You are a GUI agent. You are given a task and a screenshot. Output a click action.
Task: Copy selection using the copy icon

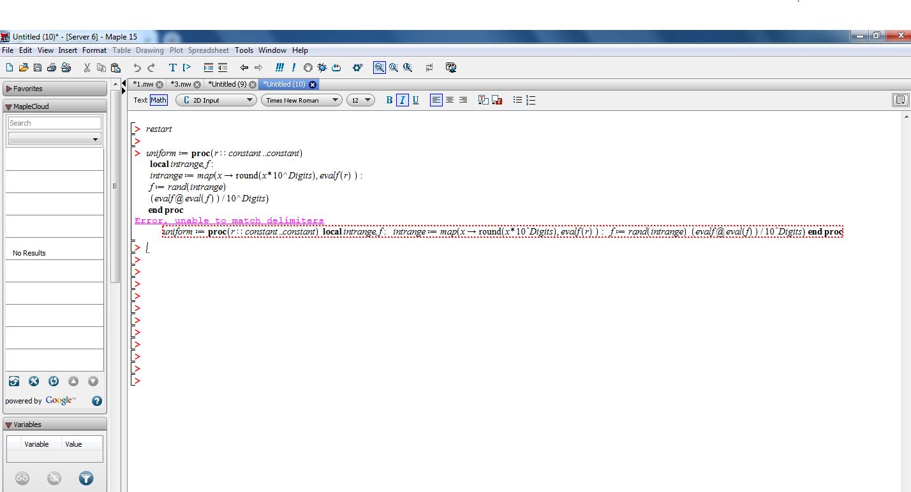[x=101, y=68]
